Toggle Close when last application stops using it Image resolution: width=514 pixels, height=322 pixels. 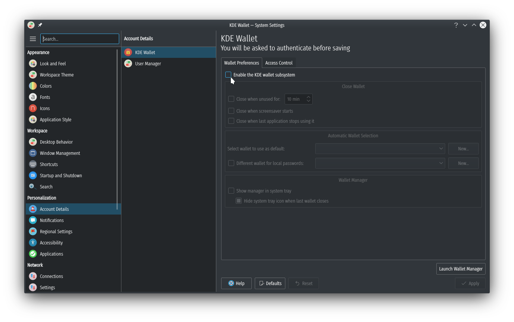231,121
